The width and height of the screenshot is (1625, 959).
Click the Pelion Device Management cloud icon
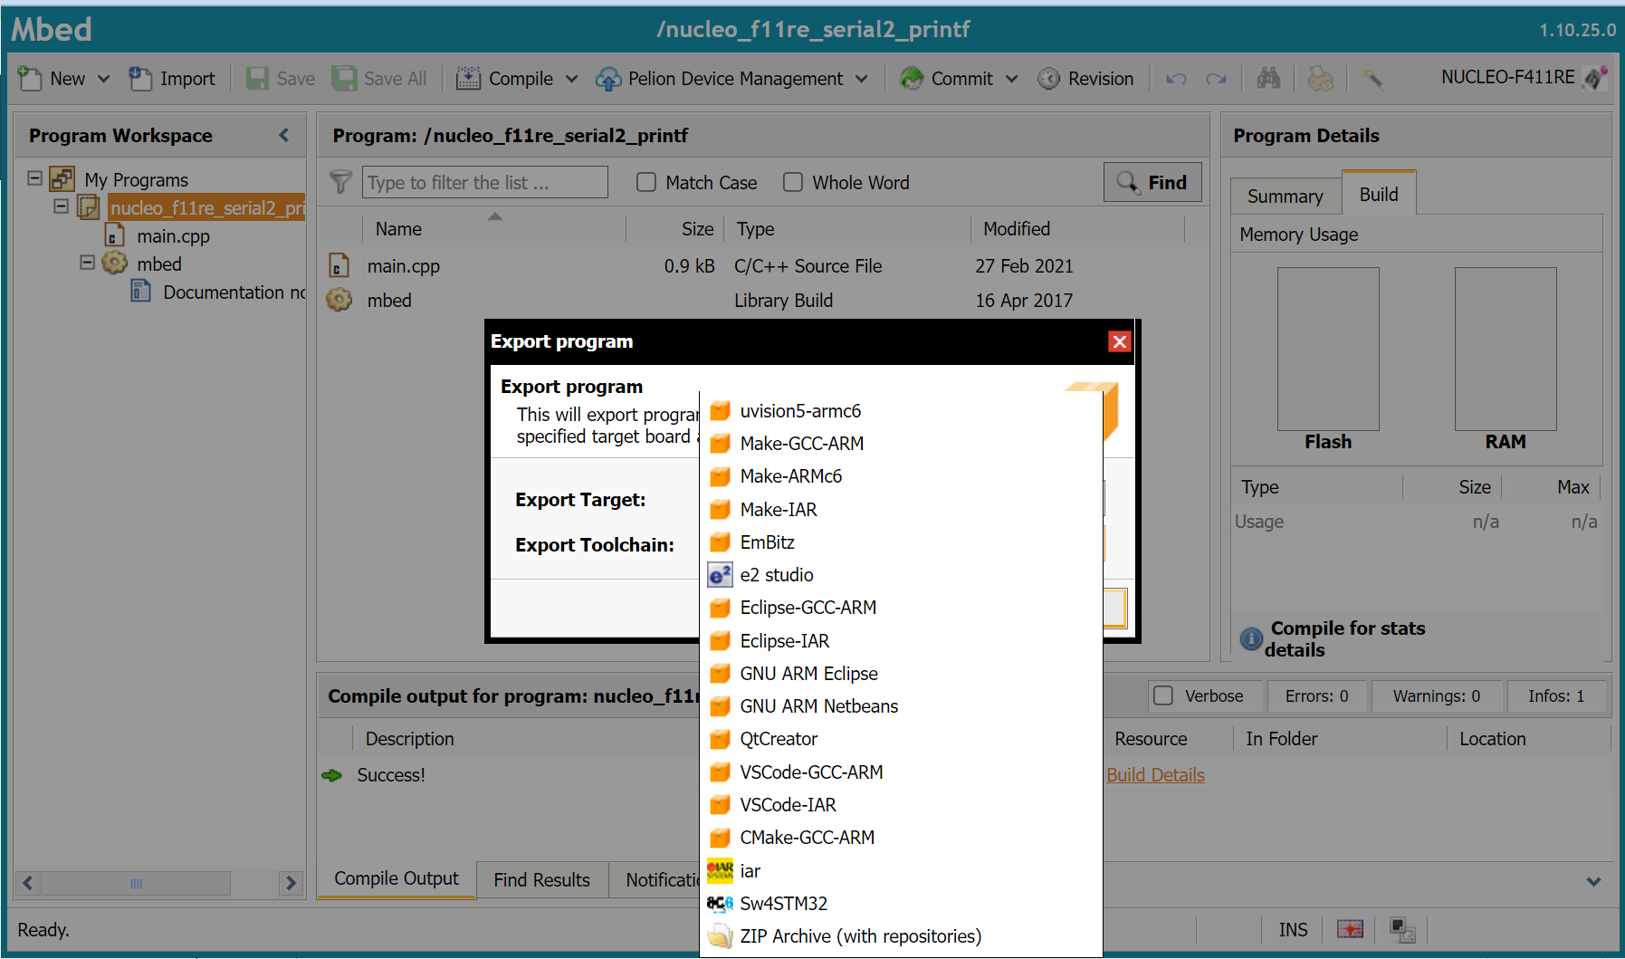coord(608,79)
